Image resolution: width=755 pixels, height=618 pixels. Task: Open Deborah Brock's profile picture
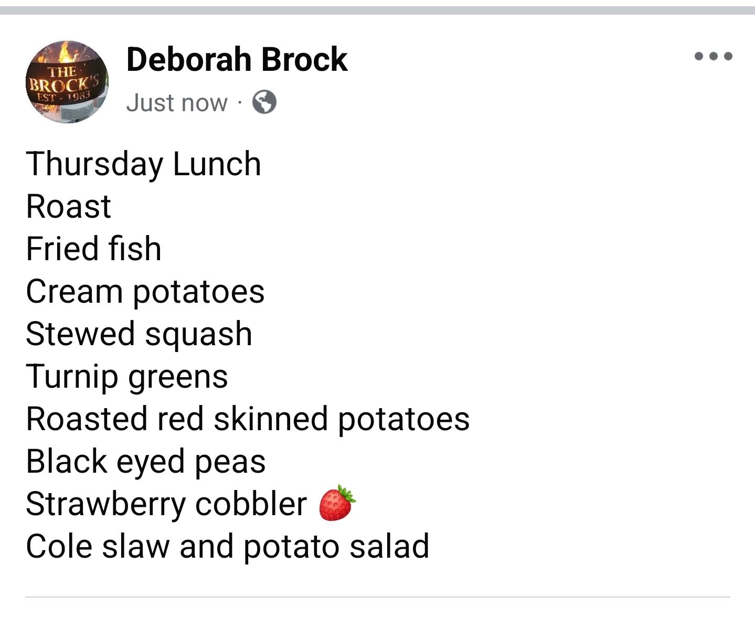(x=67, y=81)
